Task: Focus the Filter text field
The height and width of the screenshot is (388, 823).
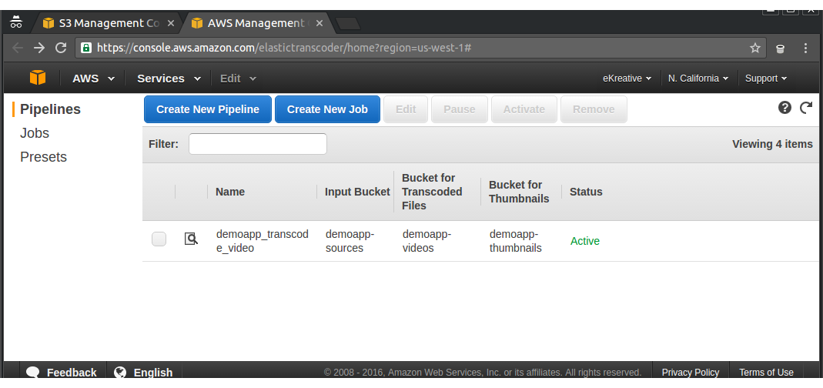Action: pos(257,144)
